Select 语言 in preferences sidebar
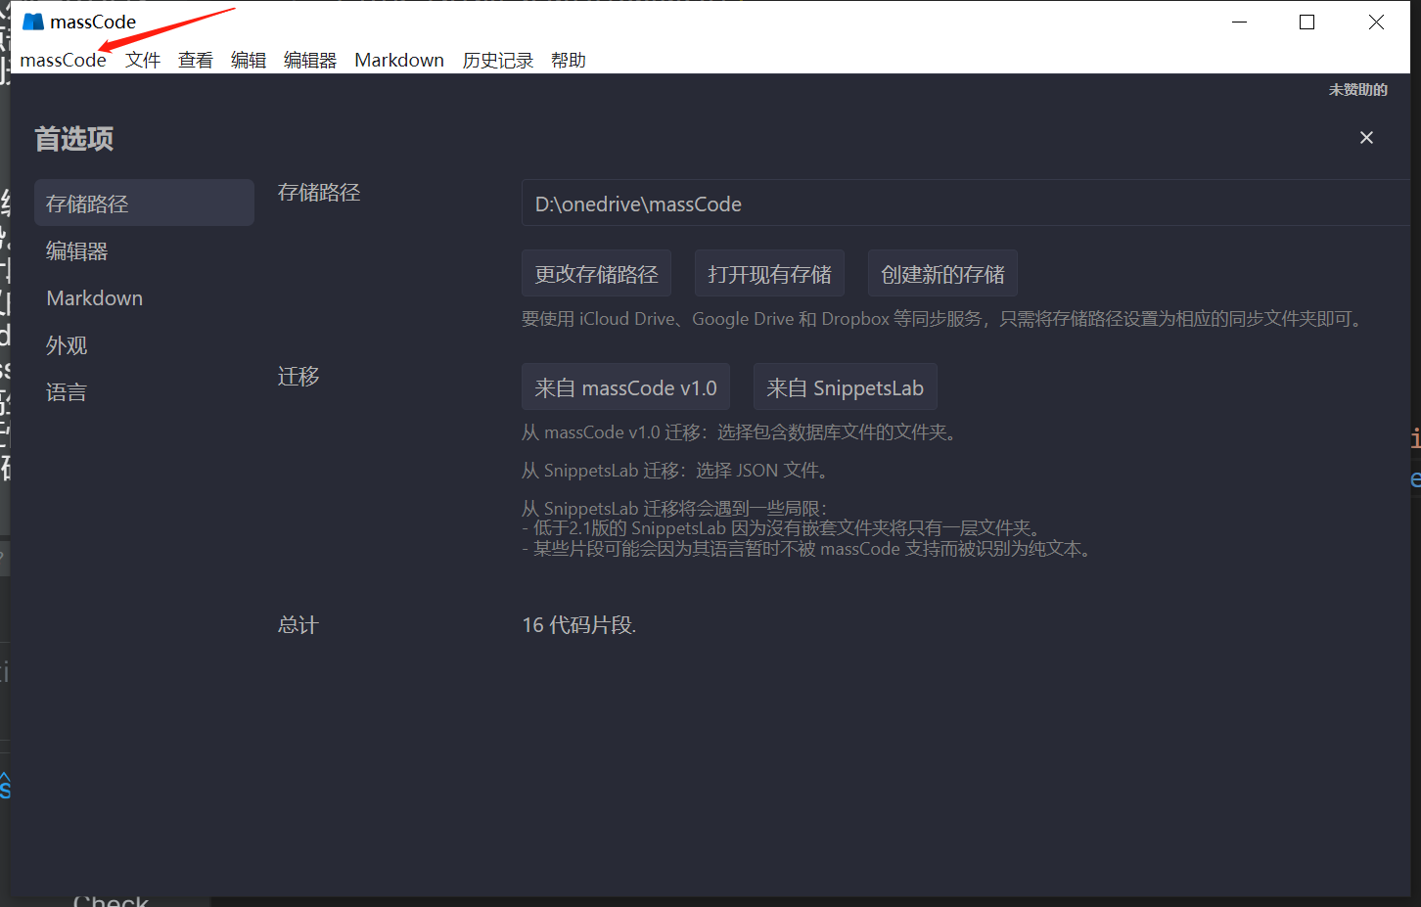The height and width of the screenshot is (907, 1421). click(144, 391)
